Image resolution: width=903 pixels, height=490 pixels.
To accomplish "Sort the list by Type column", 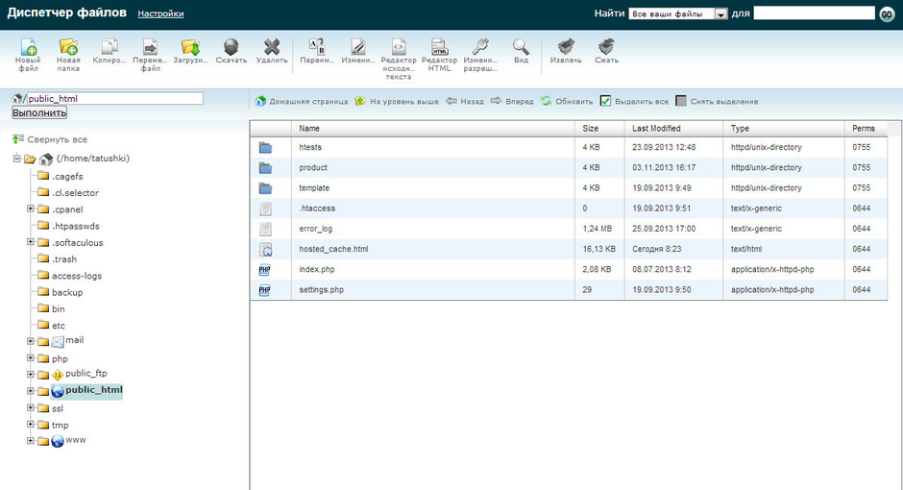I will point(784,129).
